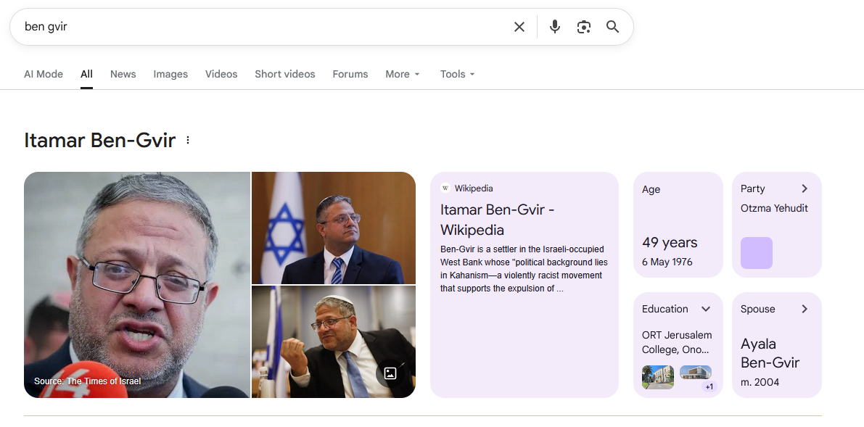Open the second education building thumbnail

[696, 373]
